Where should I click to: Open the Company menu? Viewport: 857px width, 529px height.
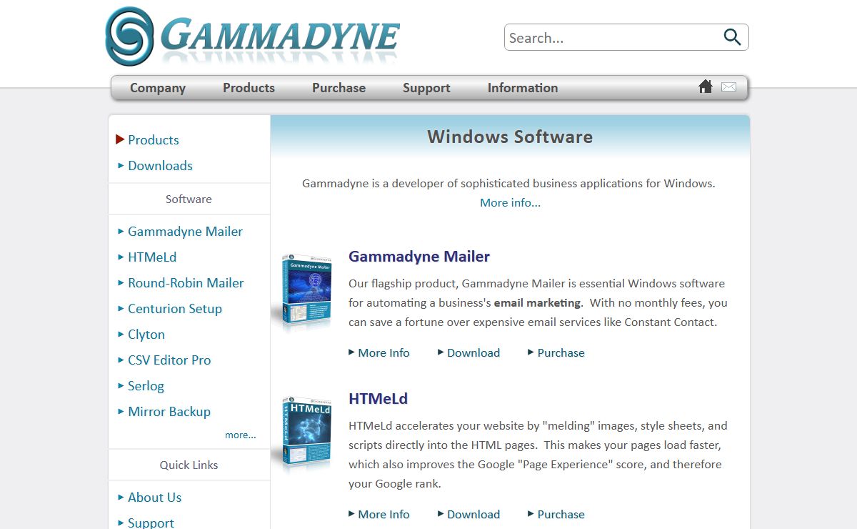point(158,88)
